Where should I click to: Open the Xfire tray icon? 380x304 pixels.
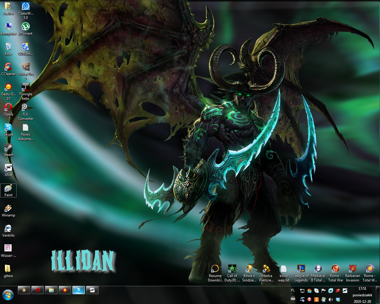345,291
